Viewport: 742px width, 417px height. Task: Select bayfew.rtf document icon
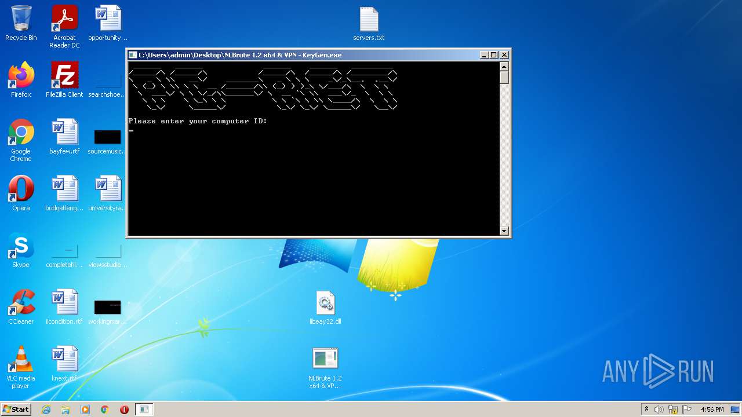pyautogui.click(x=64, y=137)
